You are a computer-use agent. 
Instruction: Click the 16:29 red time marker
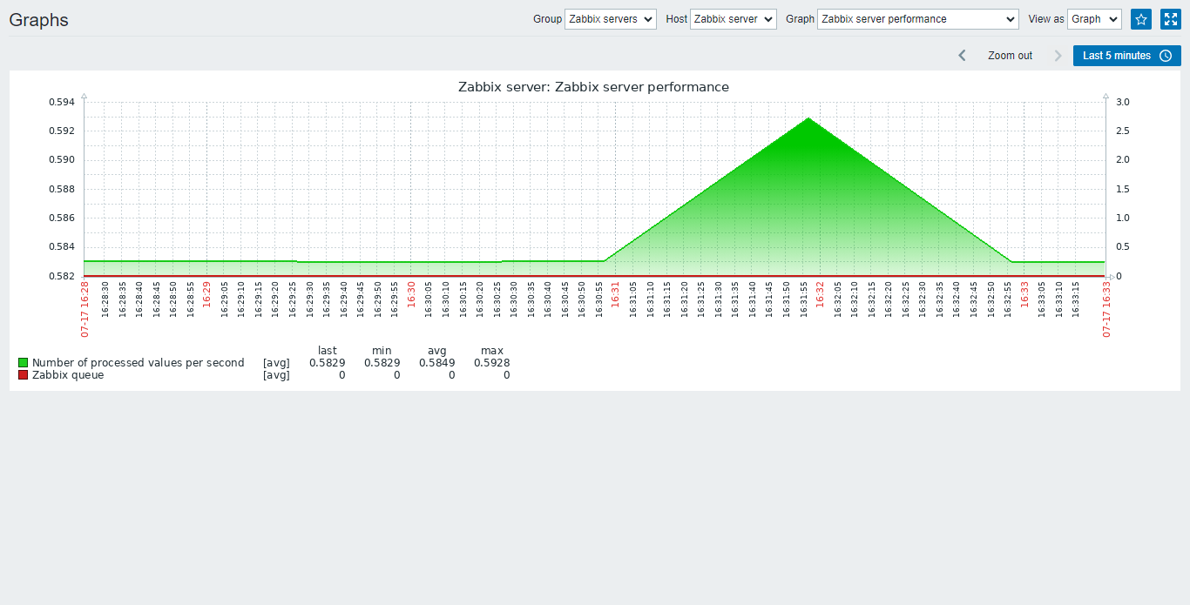(x=206, y=293)
